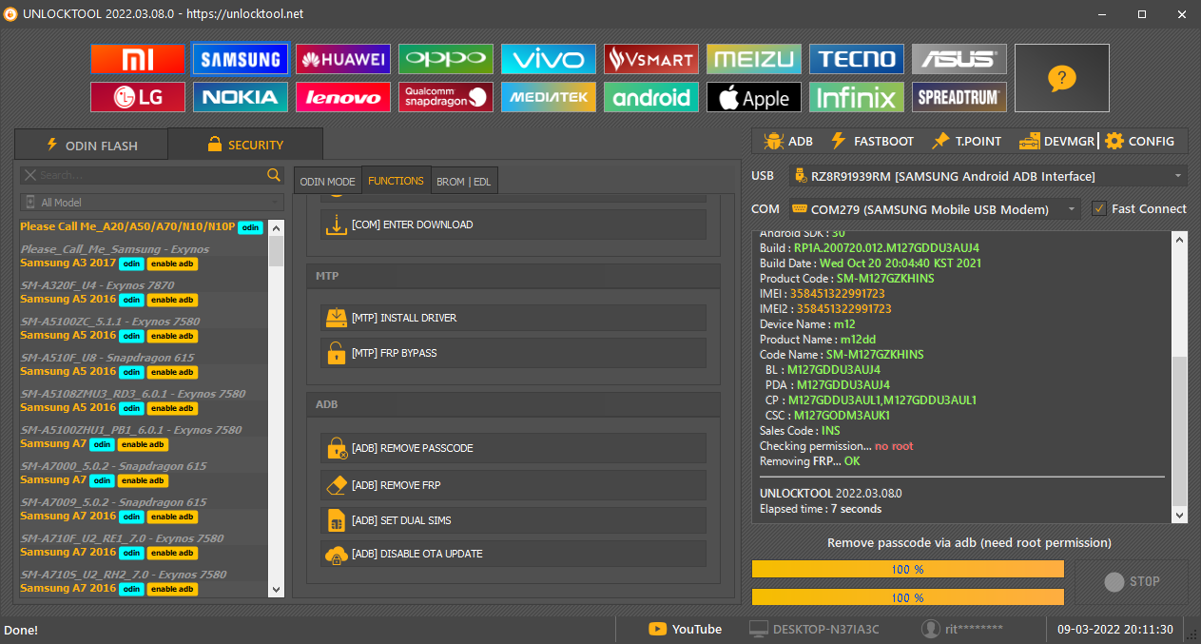Open the ODIN MODE tab
The width and height of the screenshot is (1201, 644).
tap(327, 181)
